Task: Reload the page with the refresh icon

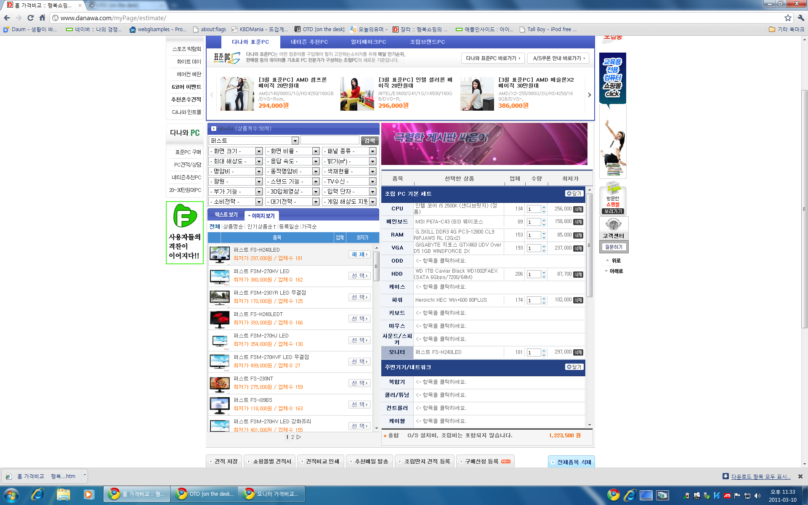Action: click(x=30, y=18)
